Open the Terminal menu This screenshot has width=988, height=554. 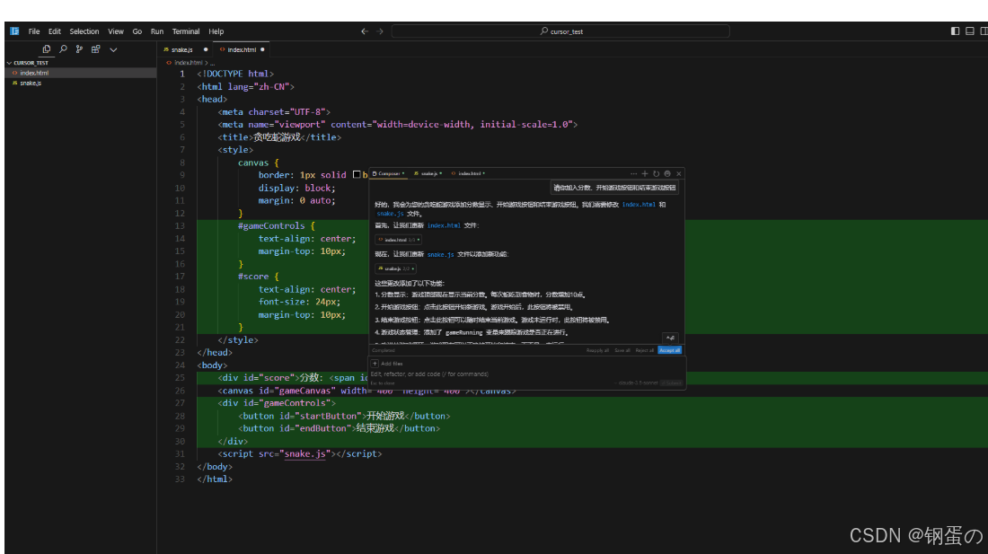[186, 31]
